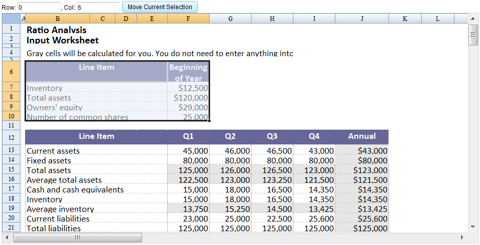Viewport: 480px width, 245px height.
Task: Select column D header
Action: (126, 19)
